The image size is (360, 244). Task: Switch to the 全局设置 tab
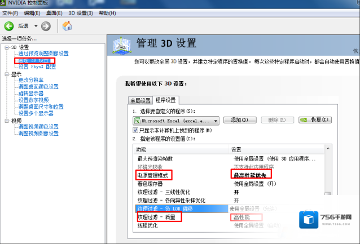coord(141,100)
